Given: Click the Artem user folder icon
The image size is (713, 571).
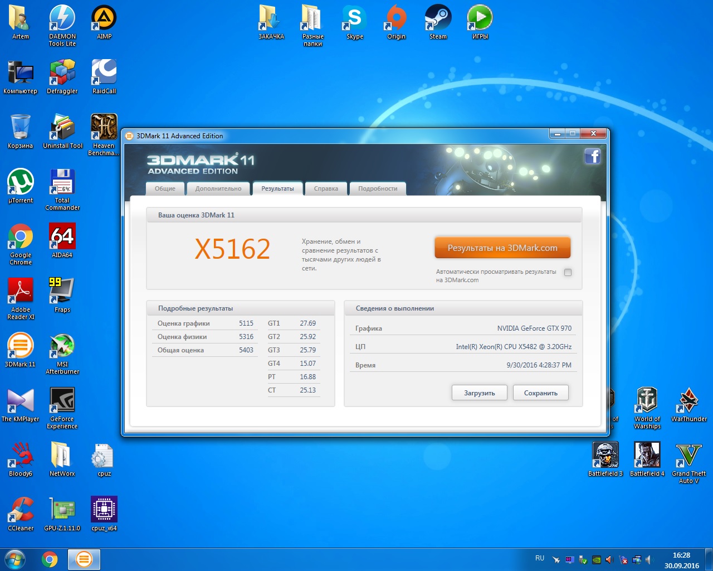Looking at the screenshot, I should 21,22.
